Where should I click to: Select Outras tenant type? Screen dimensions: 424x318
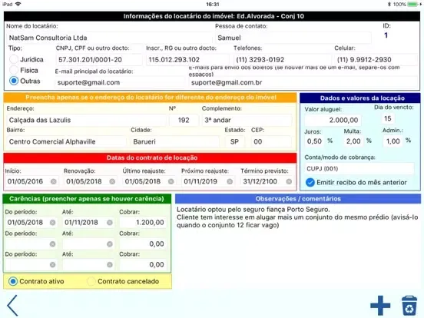tap(14, 81)
